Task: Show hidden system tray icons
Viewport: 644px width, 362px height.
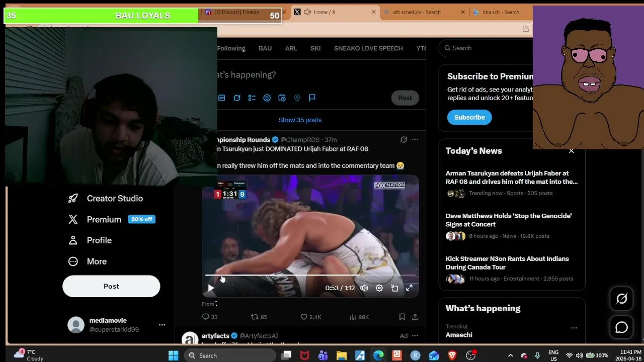Action: point(510,355)
